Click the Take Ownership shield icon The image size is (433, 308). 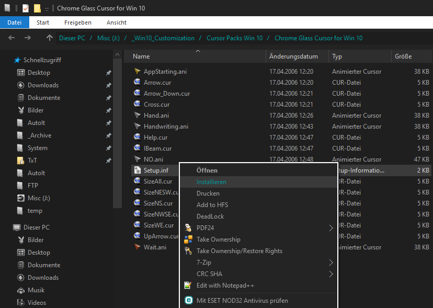(x=188, y=239)
